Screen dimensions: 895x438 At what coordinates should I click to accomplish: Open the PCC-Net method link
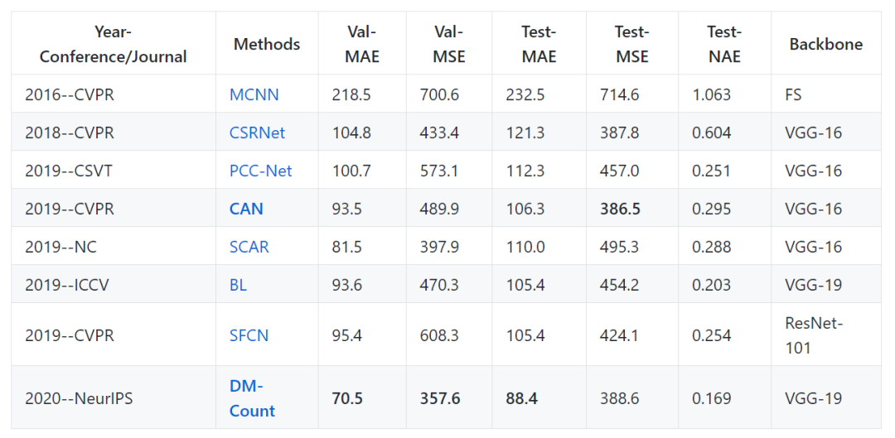coord(260,171)
